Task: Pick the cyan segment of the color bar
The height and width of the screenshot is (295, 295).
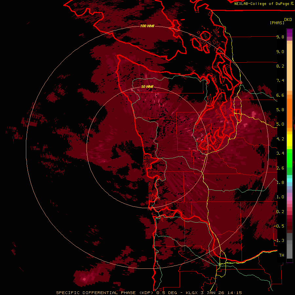Action: [289, 180]
